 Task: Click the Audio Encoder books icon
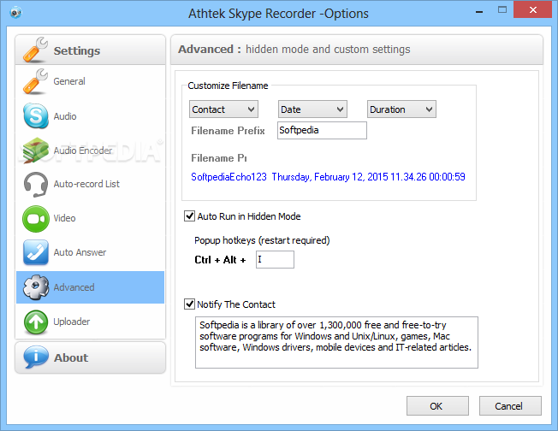coord(36,151)
